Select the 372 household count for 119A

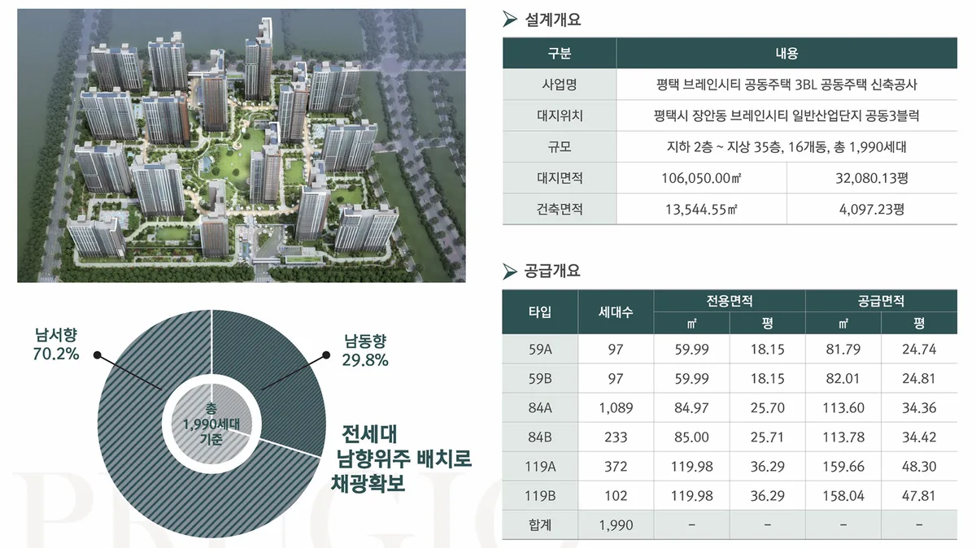point(616,466)
